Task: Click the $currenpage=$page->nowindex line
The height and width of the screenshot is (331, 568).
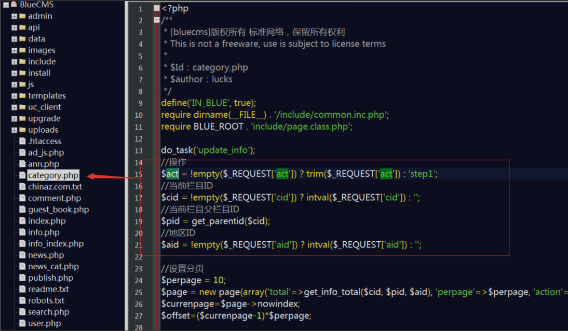Action: pos(231,304)
